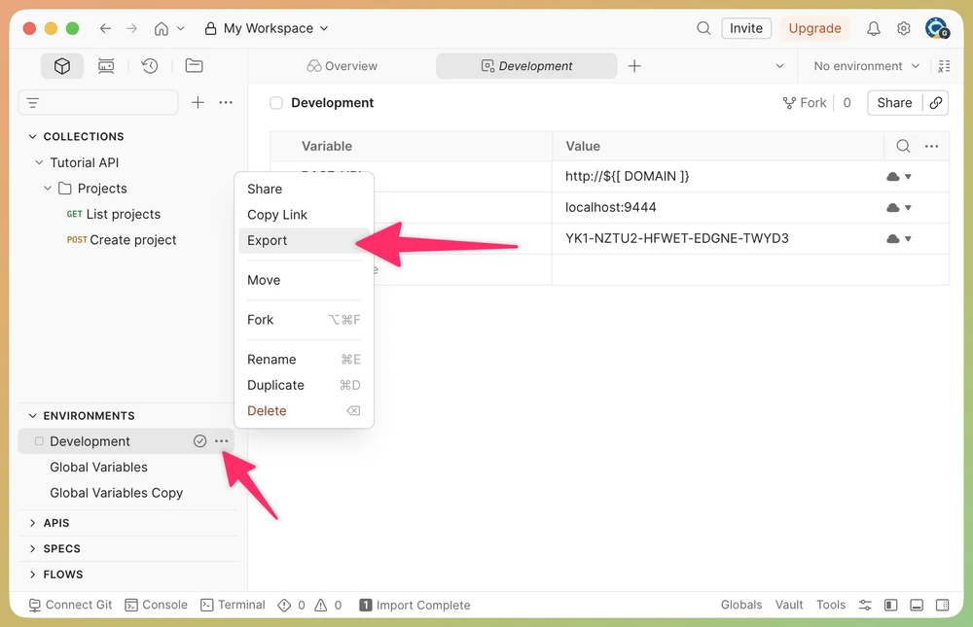This screenshot has height=627, width=973.
Task: Collapse the COLLECTIONS section
Action: (x=33, y=136)
